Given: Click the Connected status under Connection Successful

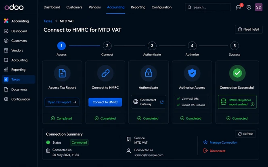Looking at the screenshot, I should pos(237,118).
